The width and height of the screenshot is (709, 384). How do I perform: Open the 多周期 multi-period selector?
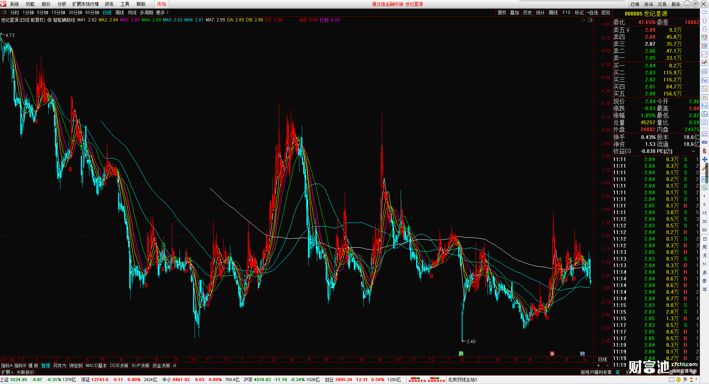(146, 13)
